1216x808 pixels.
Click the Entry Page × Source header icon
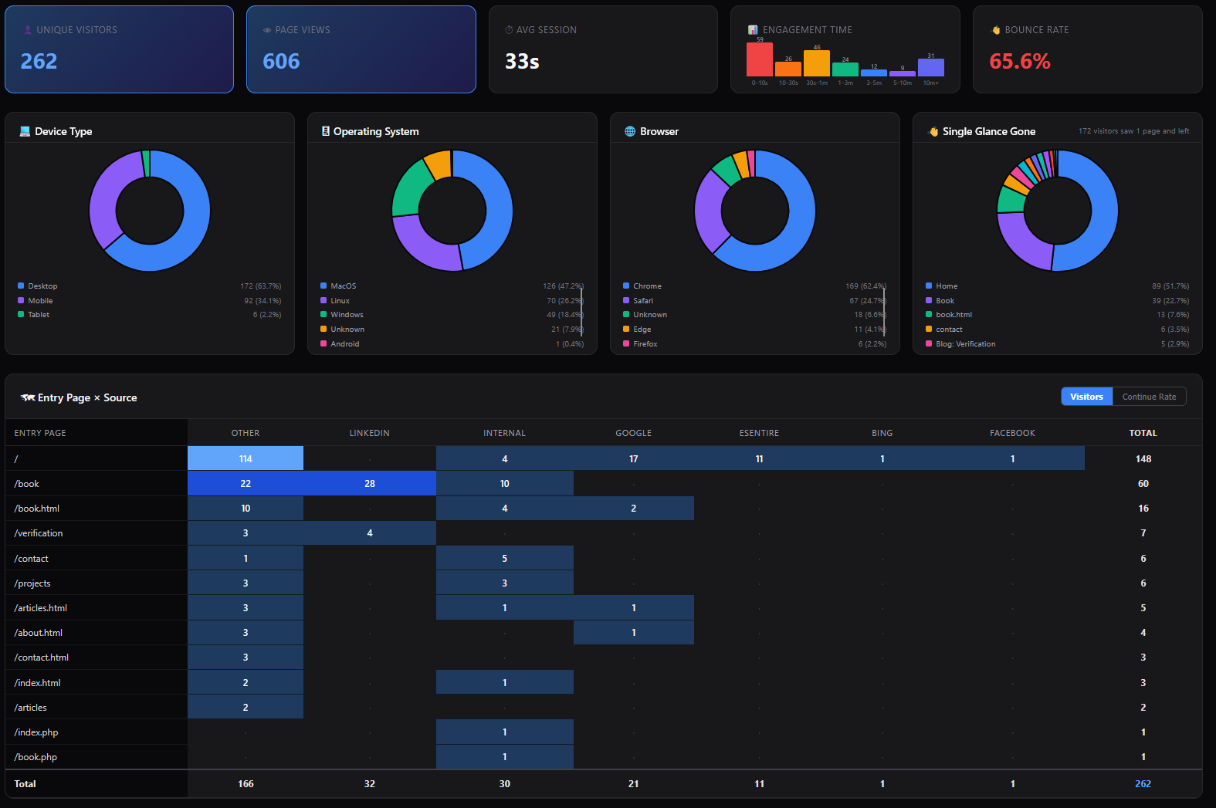tap(28, 397)
